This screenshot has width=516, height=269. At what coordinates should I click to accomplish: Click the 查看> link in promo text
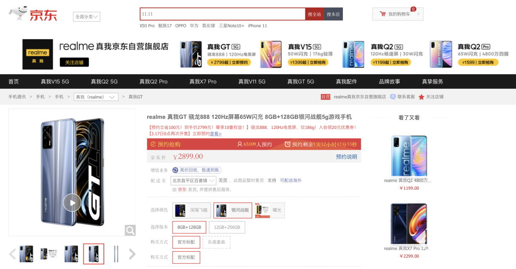tap(216, 134)
